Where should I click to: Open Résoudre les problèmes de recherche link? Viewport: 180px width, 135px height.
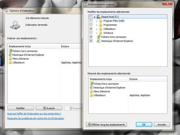36,118
